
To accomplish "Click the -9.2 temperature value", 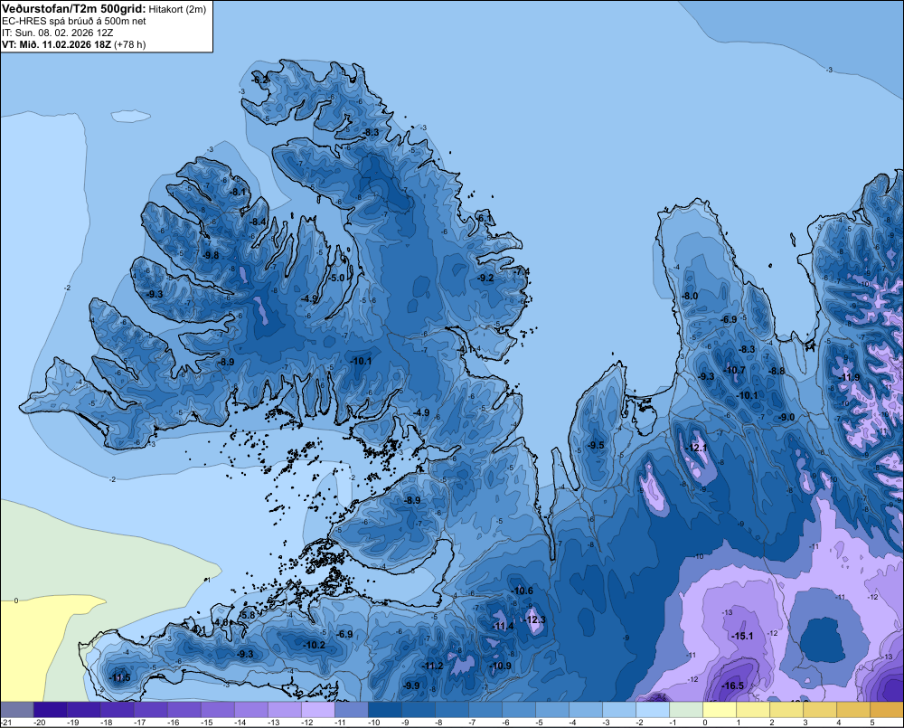I will 485,278.
